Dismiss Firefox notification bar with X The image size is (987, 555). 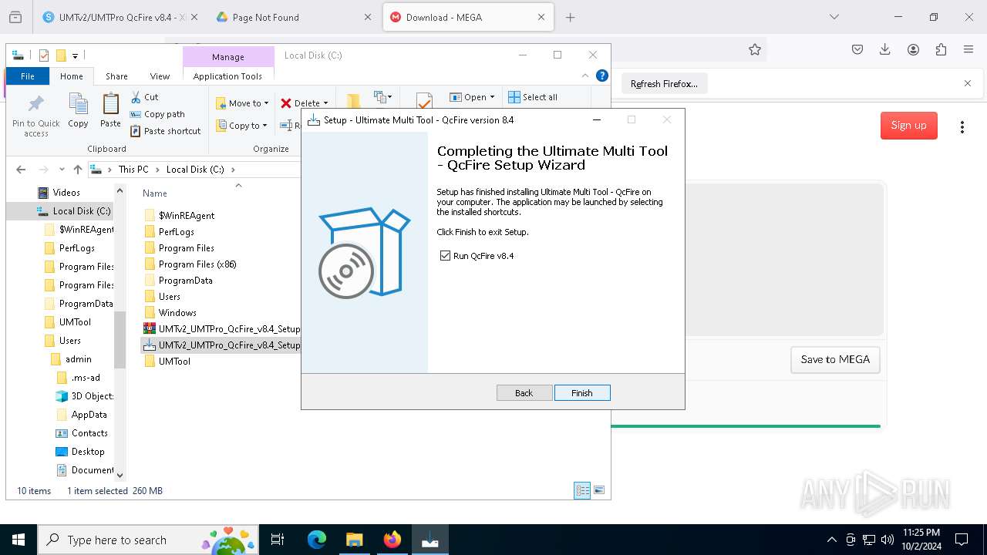point(968,83)
